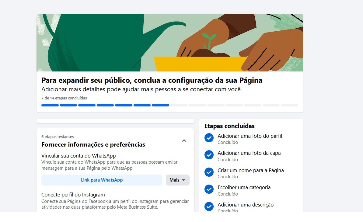Click the last gray progress bar segment
The width and height of the screenshot is (363, 222).
pos(289,105)
